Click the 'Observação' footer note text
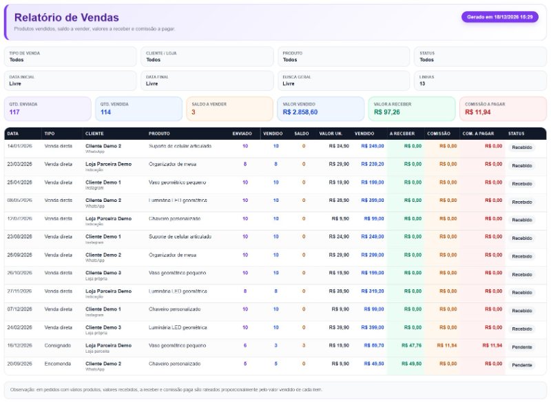This screenshot has height=403, width=551. [166, 390]
